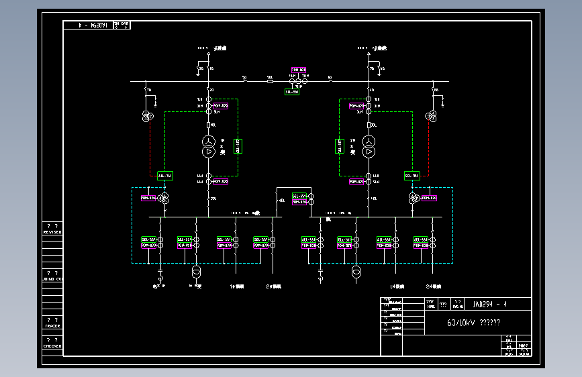
Task: Select the 2# main transformer symbol
Action: pyautogui.click(x=369, y=146)
